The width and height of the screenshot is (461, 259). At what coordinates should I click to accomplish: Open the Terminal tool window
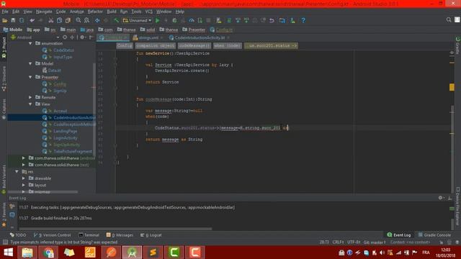click(x=89, y=235)
